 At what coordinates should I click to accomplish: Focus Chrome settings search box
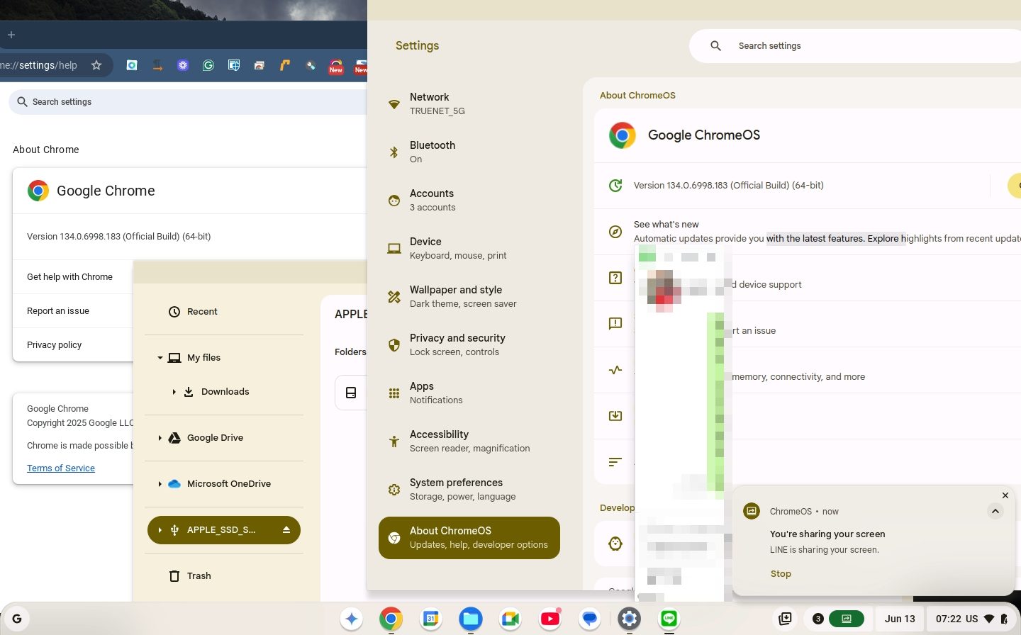point(188,102)
